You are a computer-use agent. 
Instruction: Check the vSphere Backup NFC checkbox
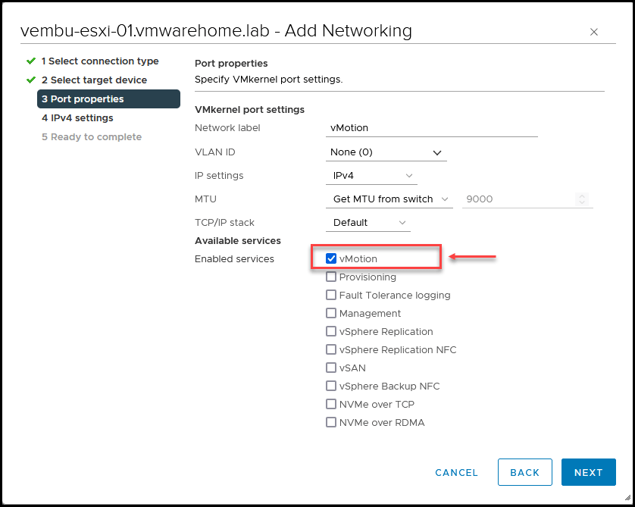pos(331,386)
